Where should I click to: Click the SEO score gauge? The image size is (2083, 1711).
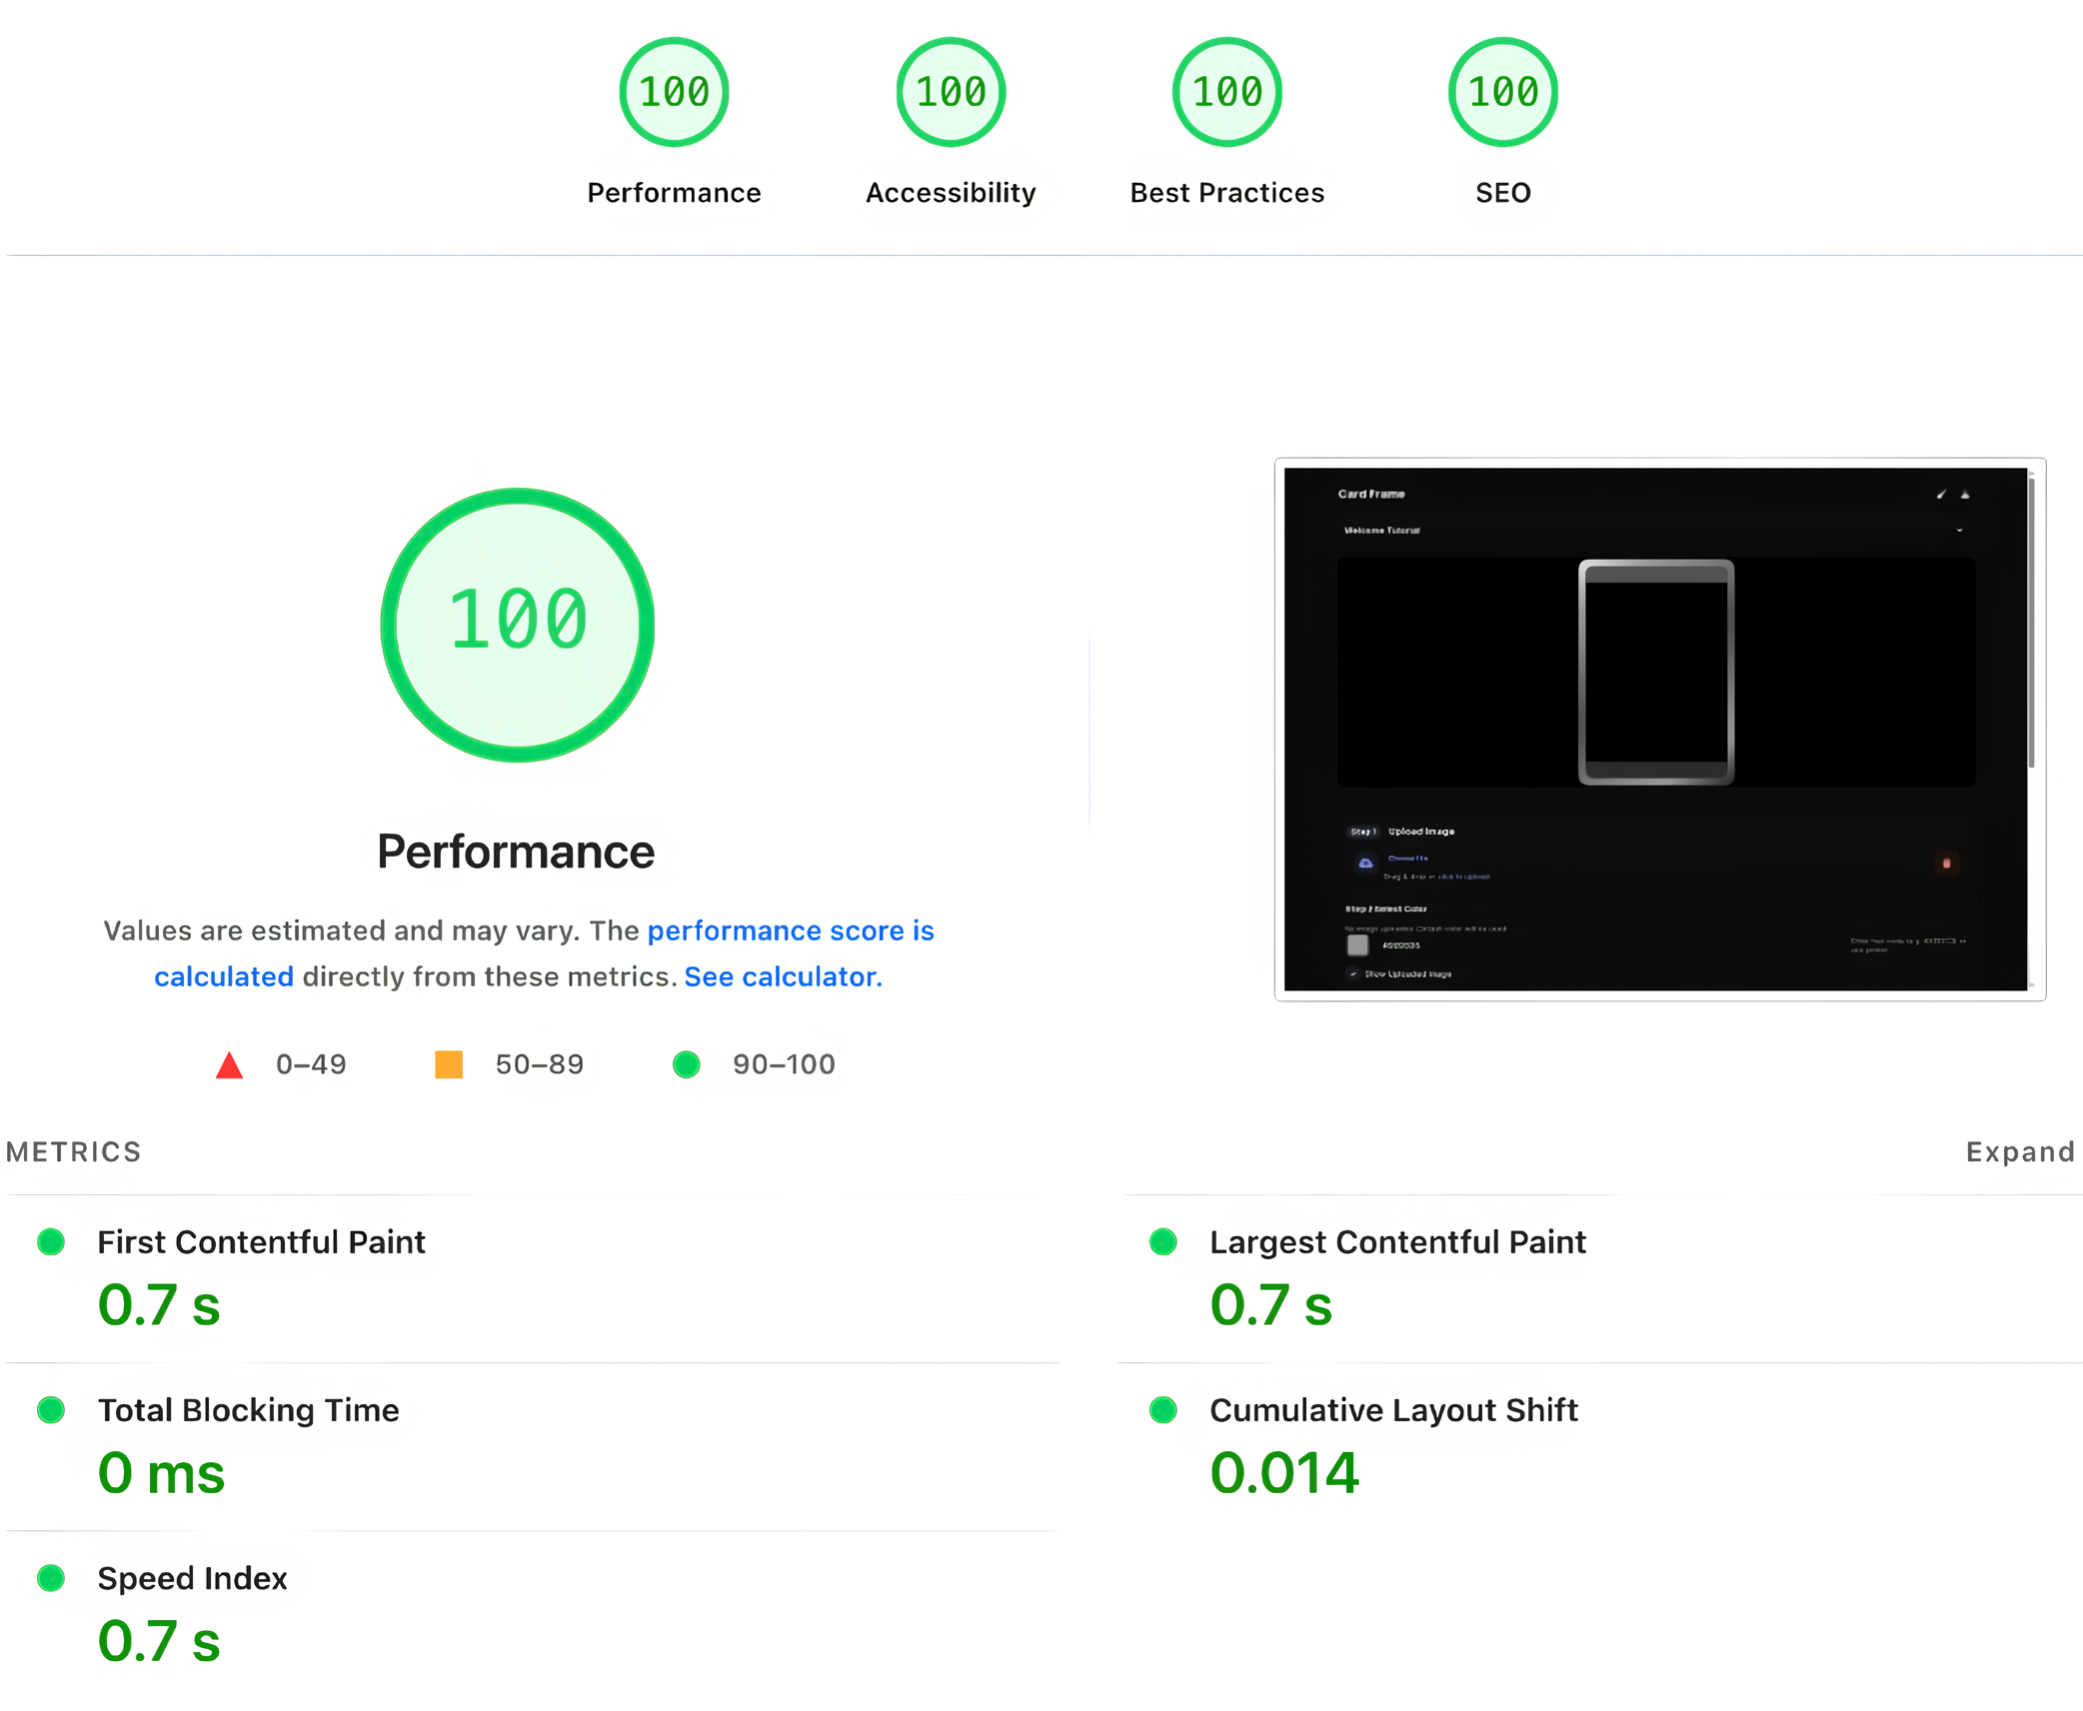tap(1502, 92)
